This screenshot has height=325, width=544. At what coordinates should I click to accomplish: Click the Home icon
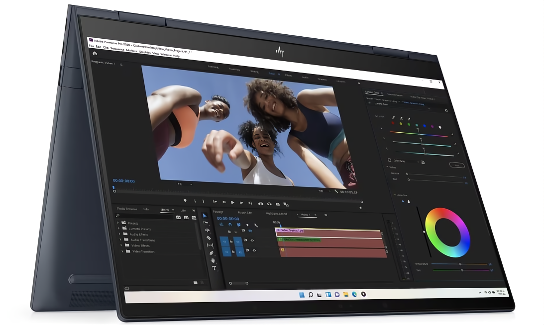(x=95, y=53)
